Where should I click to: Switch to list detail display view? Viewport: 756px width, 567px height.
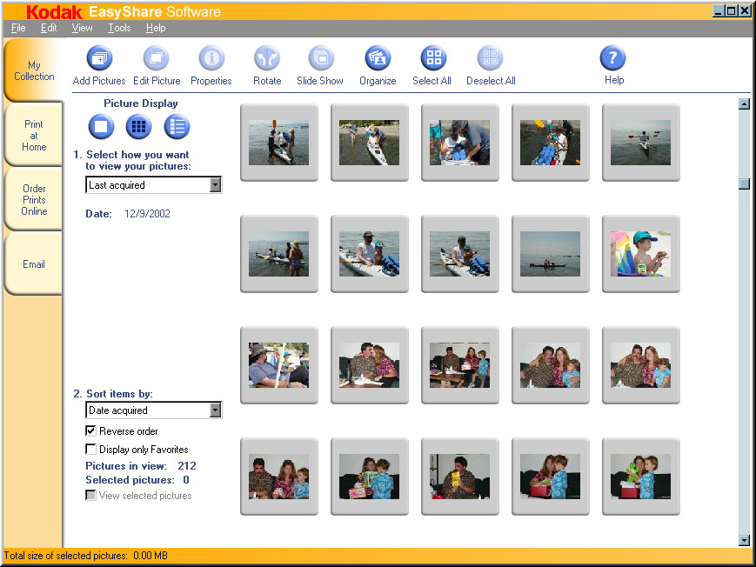(x=177, y=127)
